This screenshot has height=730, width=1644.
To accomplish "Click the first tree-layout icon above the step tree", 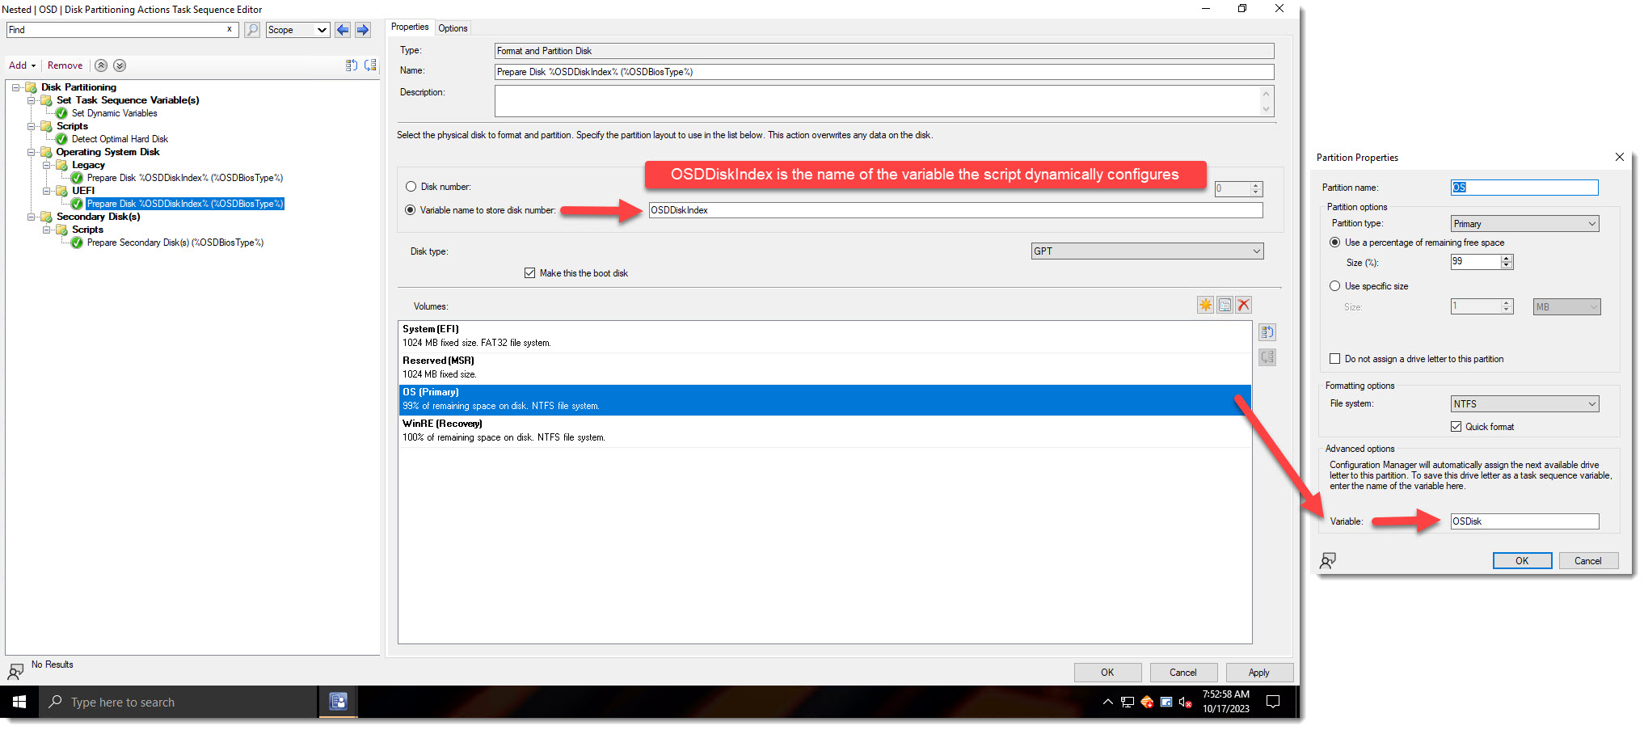I will [352, 65].
